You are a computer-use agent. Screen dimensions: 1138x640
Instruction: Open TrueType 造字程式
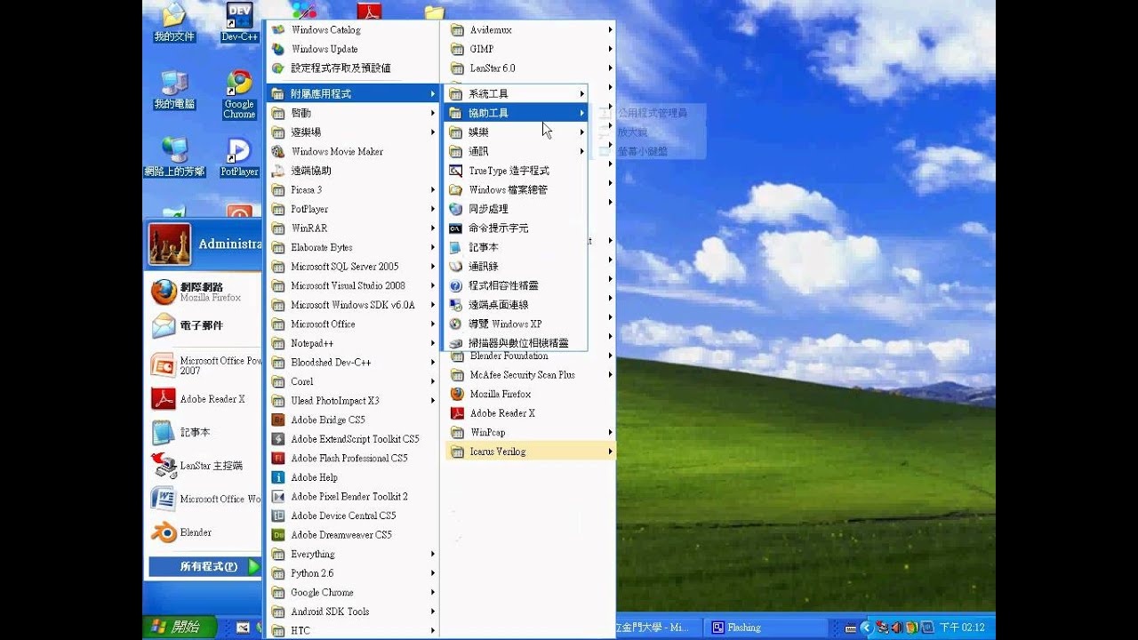coord(516,171)
